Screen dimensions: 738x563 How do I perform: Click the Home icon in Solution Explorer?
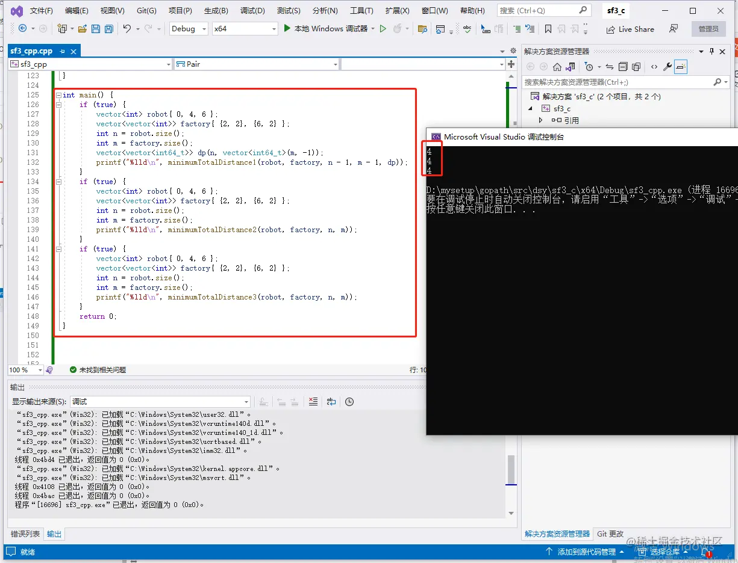pos(557,67)
